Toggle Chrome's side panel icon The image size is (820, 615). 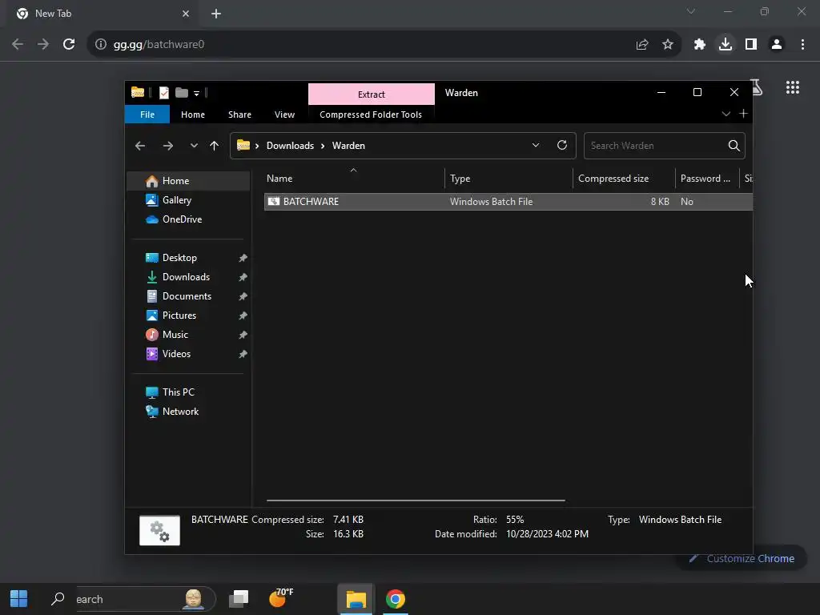(x=751, y=45)
